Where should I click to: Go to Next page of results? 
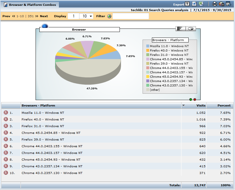click(44, 16)
